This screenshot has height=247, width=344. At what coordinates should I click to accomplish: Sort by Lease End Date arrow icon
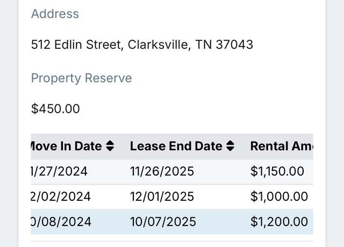point(230,146)
